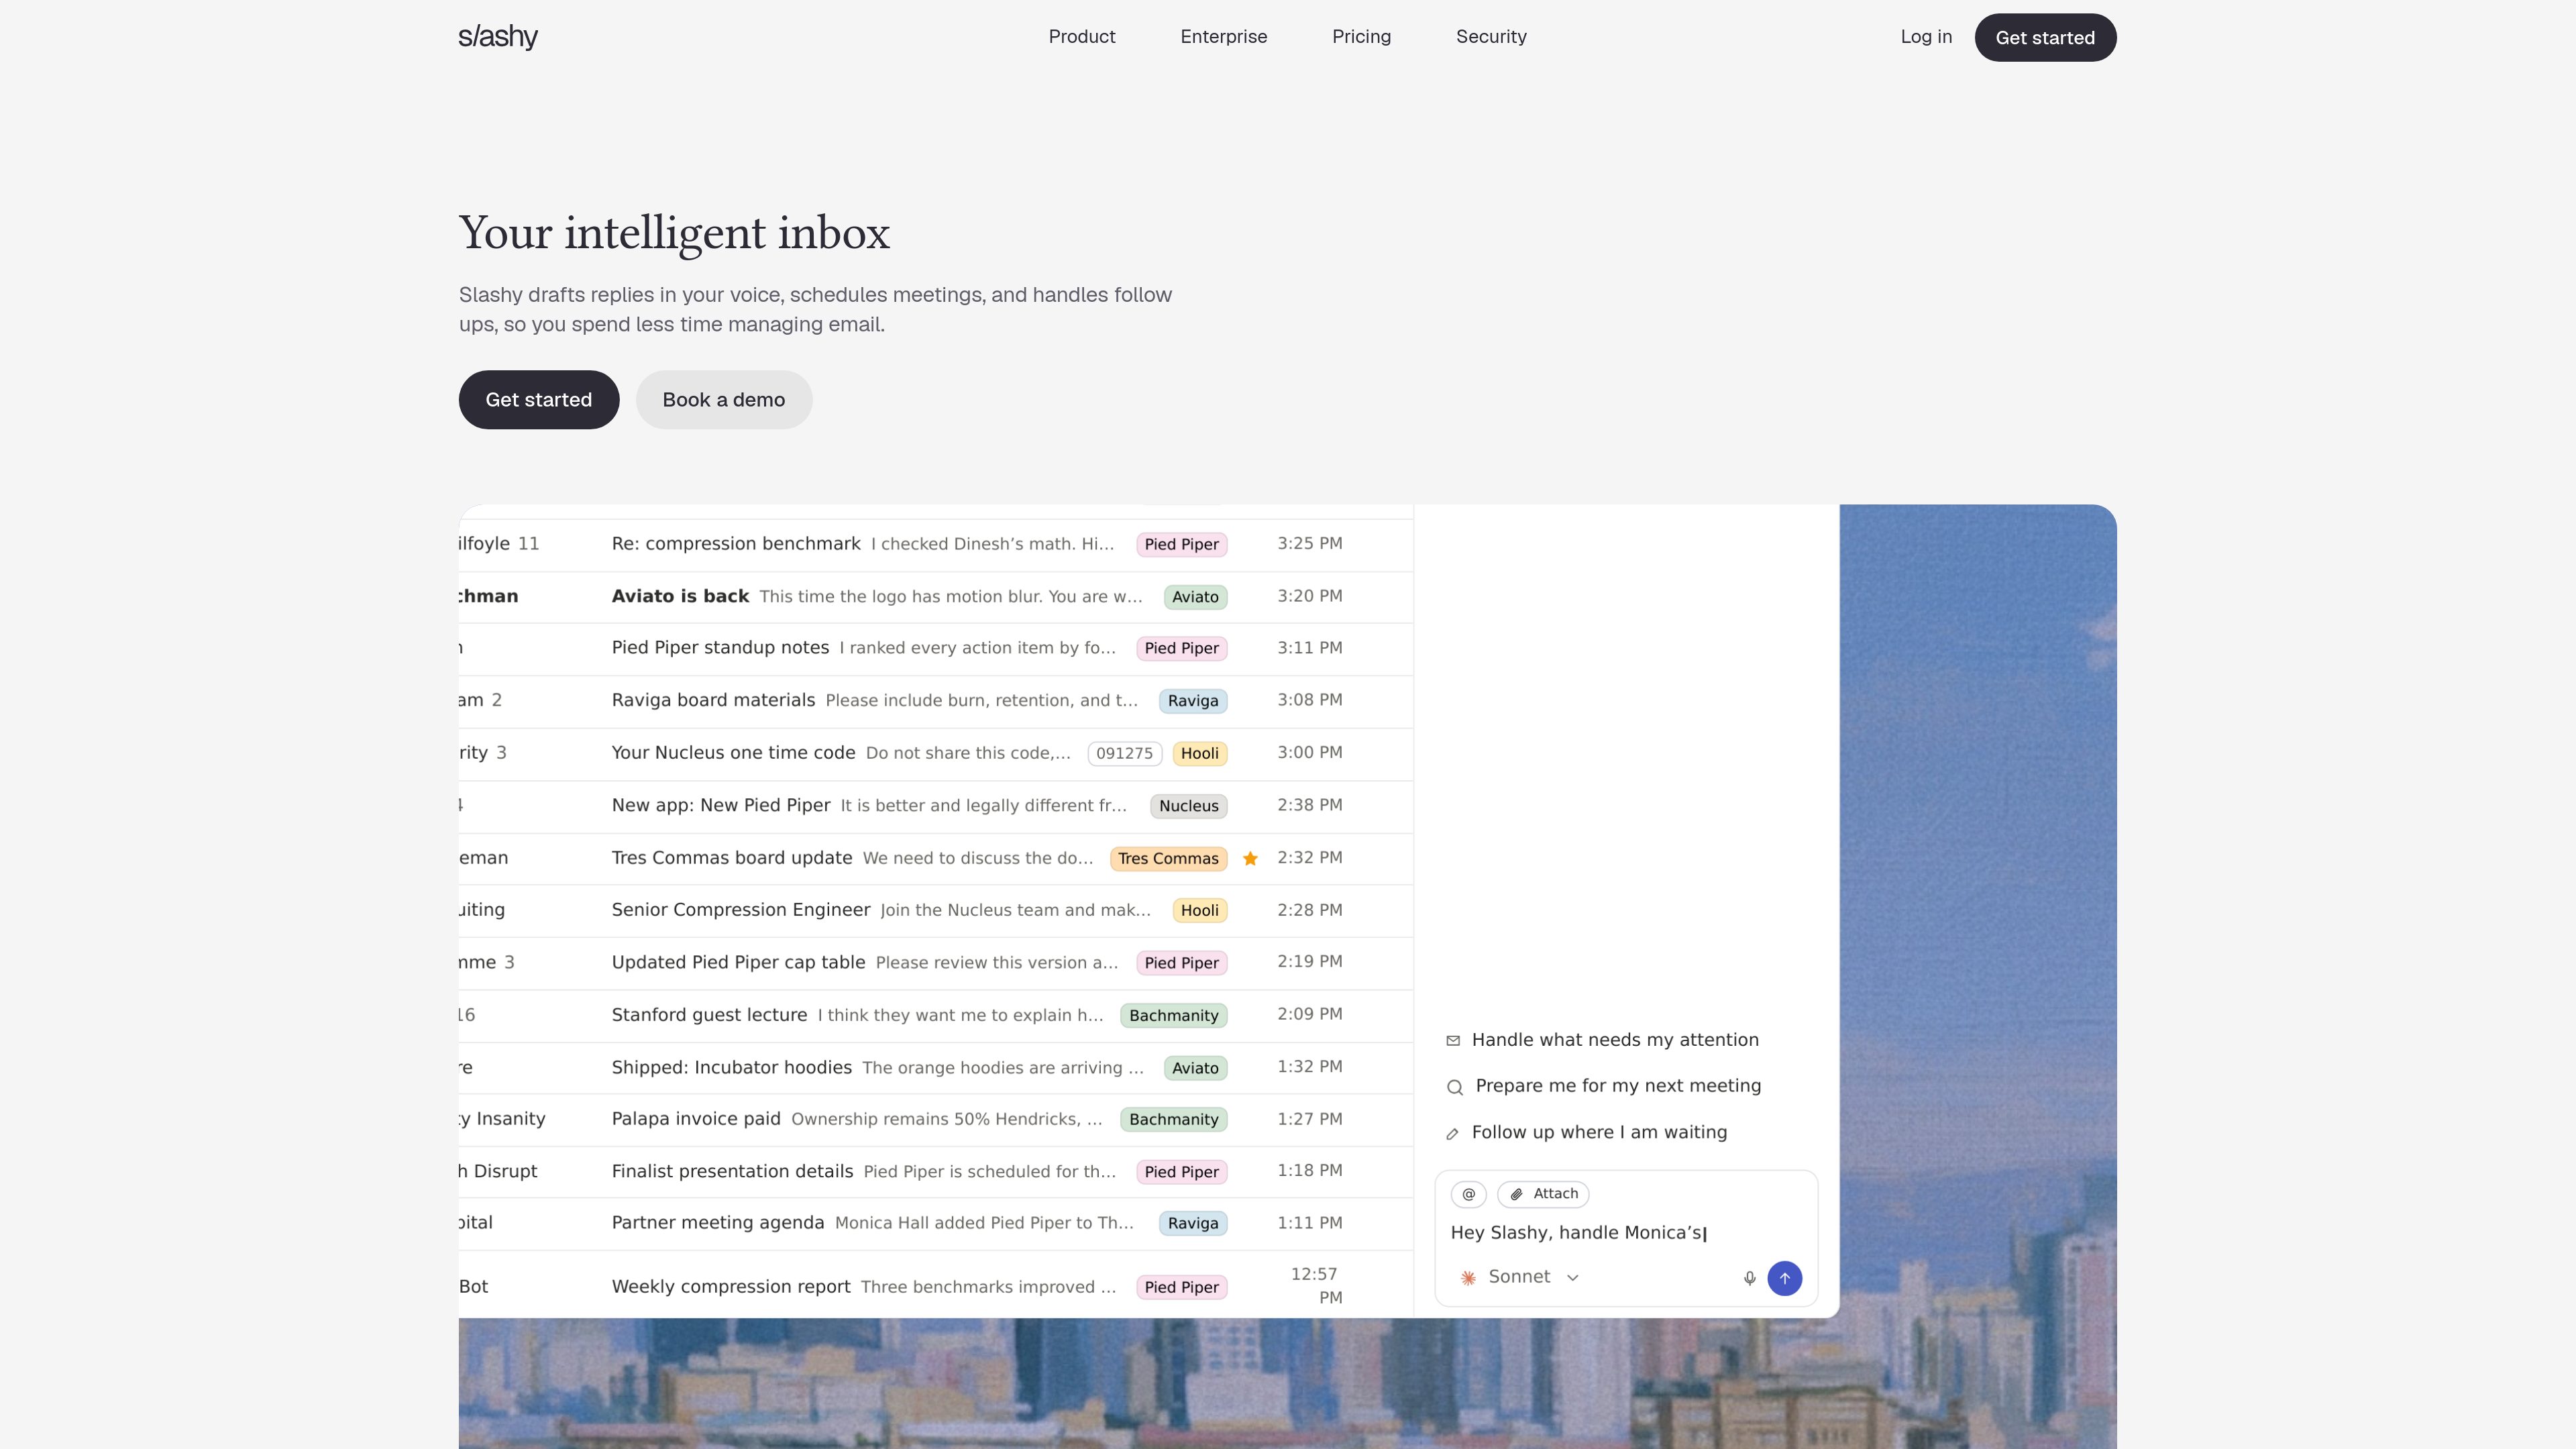Open Updated Pied Piper cap table email
Viewport: 2576px width, 1449px height.
[936, 963]
